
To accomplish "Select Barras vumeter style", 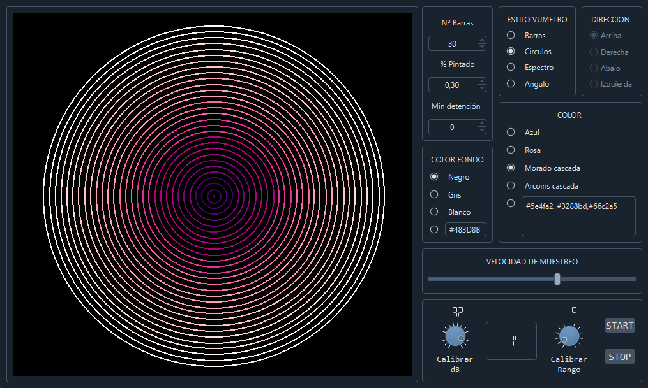I will [x=511, y=36].
